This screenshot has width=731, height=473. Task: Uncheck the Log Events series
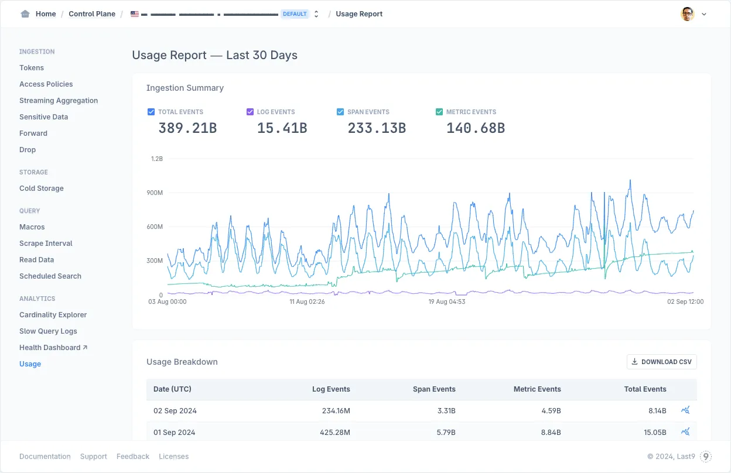250,112
